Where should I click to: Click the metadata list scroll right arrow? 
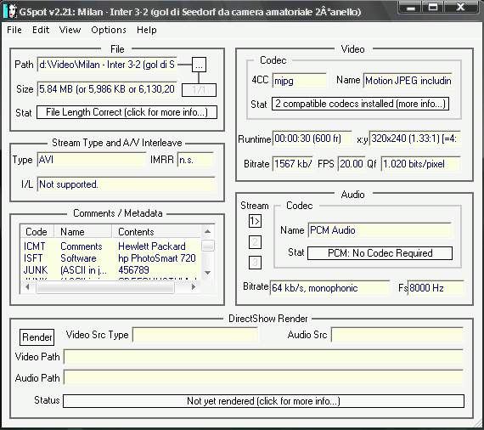click(194, 287)
